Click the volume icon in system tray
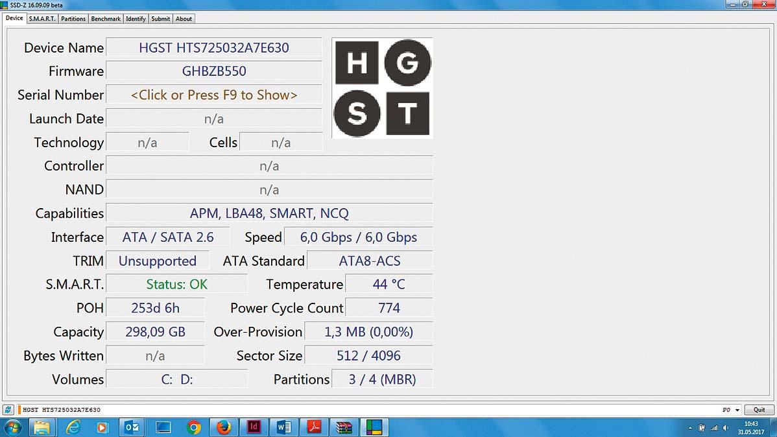777x437 pixels. coord(725,428)
